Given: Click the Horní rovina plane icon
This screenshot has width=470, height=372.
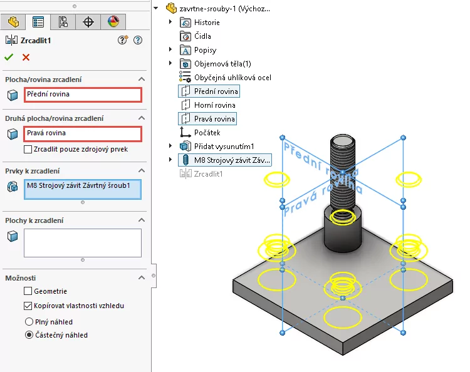Looking at the screenshot, I should (185, 105).
